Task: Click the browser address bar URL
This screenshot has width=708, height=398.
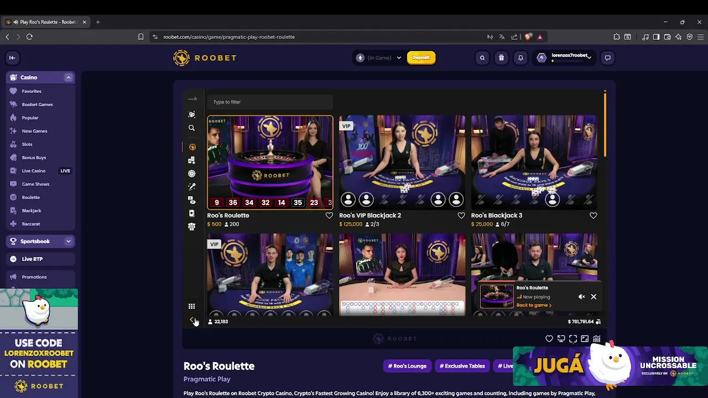Action: click(x=229, y=37)
